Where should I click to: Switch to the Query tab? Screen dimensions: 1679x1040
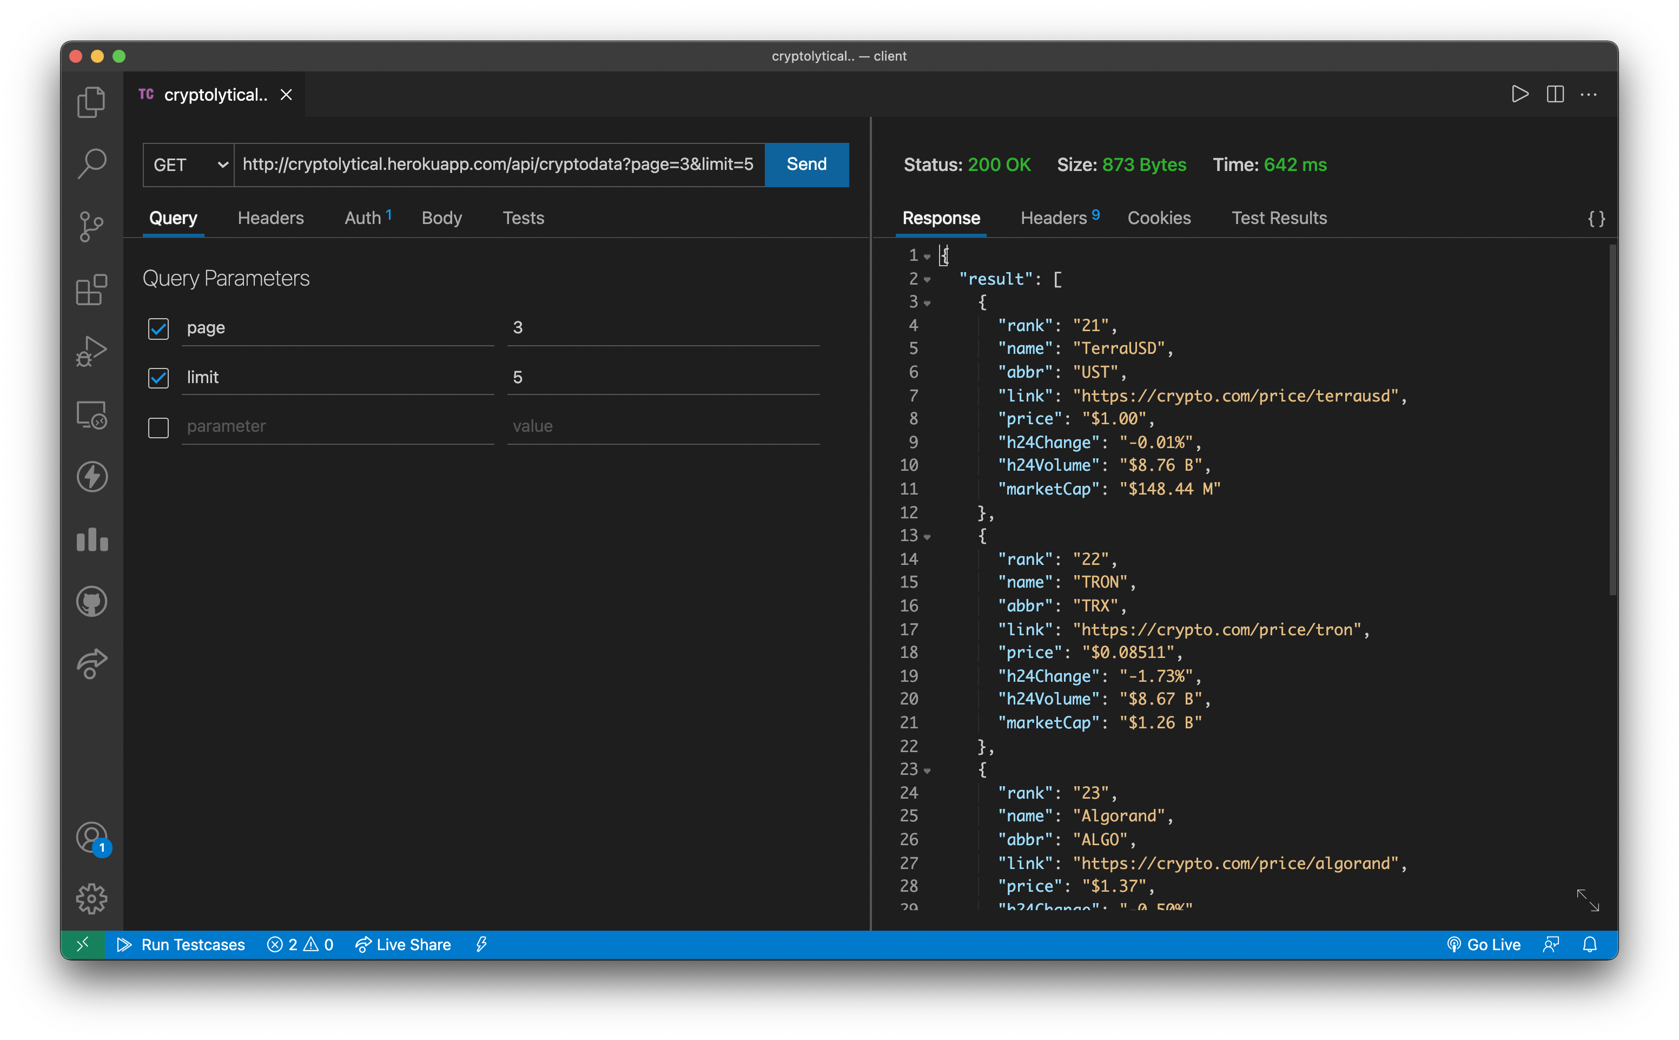pos(173,218)
